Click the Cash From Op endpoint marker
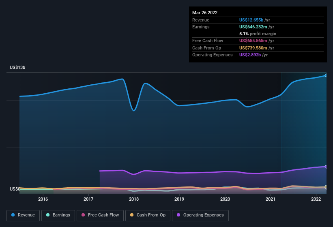This screenshot has width=333, height=227. [x=326, y=187]
